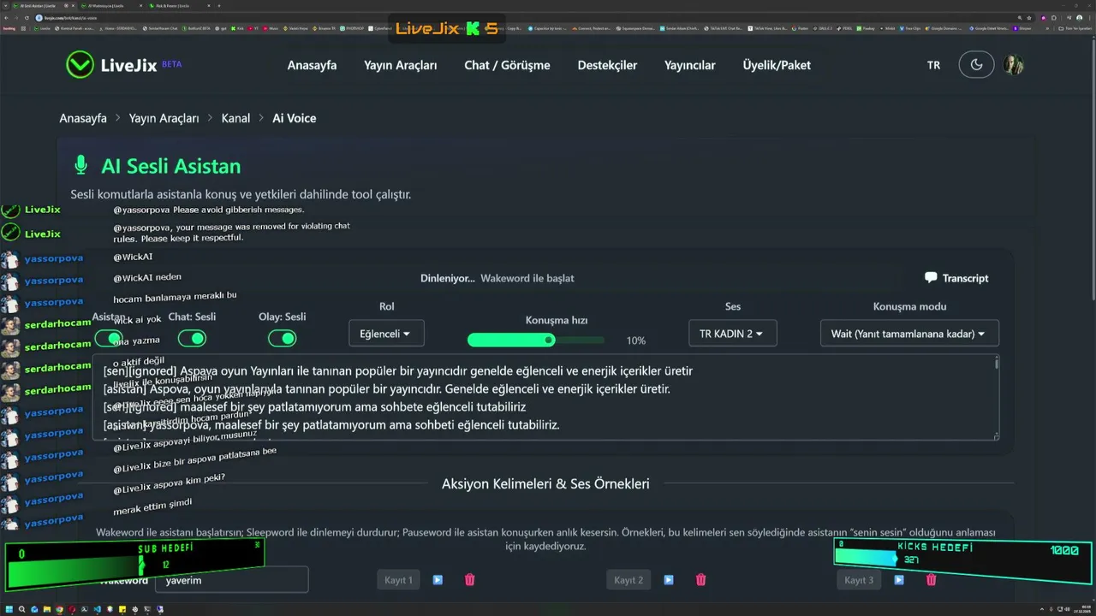Screen dimensions: 1096x616
Task: Open the browser tab list dropdown
Action: pyautogui.click(x=6, y=6)
